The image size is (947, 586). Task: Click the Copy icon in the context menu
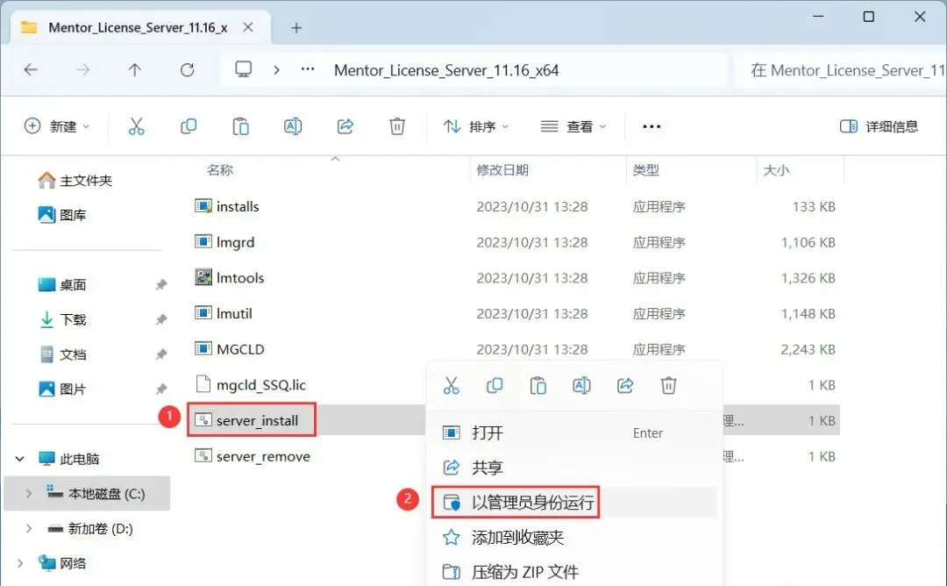tap(495, 385)
